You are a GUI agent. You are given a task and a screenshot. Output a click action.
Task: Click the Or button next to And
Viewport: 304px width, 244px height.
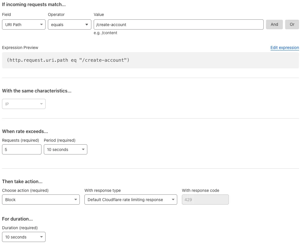coord(292,24)
